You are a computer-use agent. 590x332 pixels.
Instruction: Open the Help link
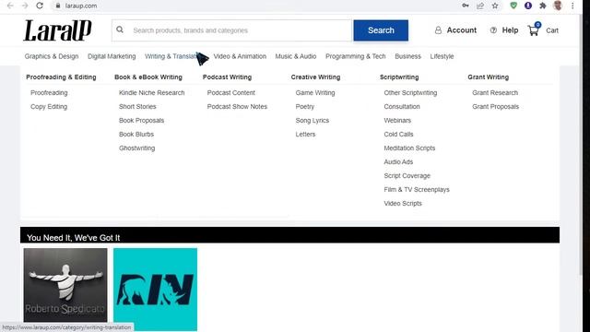pyautogui.click(x=510, y=30)
